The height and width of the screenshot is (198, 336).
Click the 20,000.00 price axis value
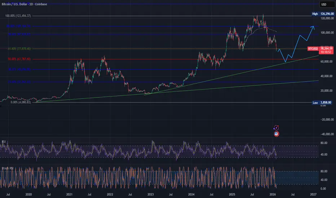coord(327,91)
